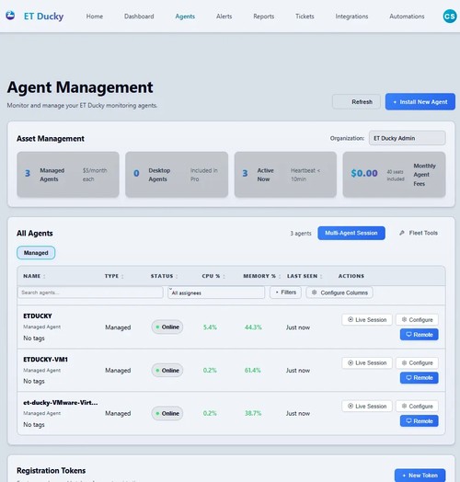Viewport: 460px width, 482px height.
Task: Start a Multi-Agent Session
Action: coord(351,233)
